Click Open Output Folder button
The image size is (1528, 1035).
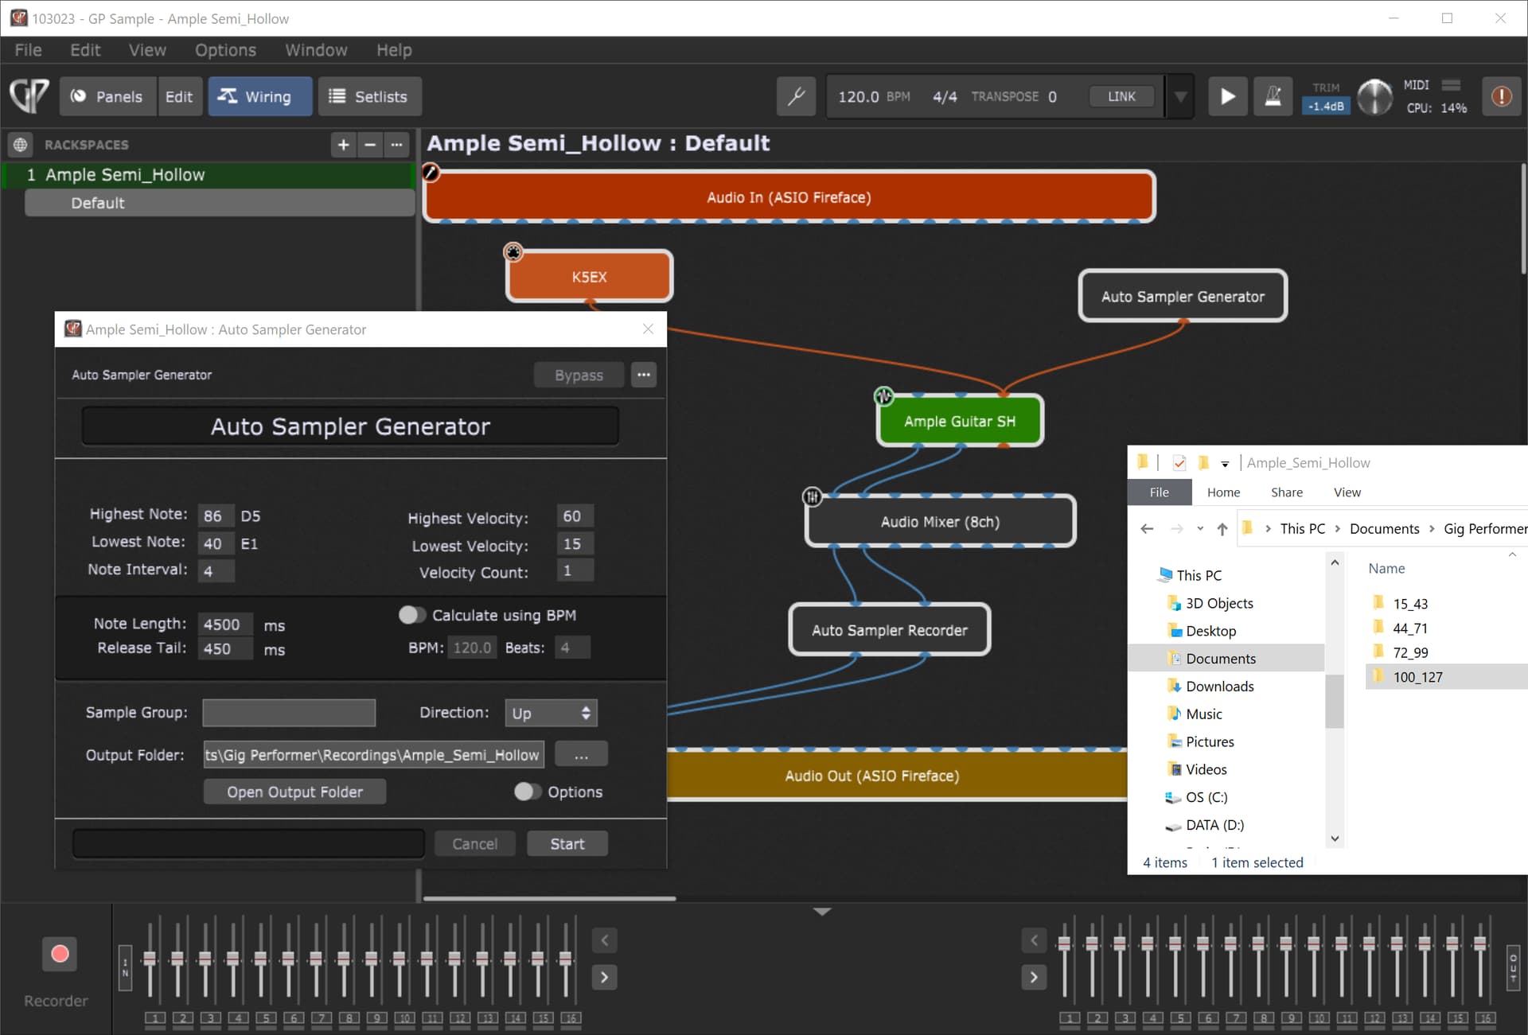tap(294, 792)
